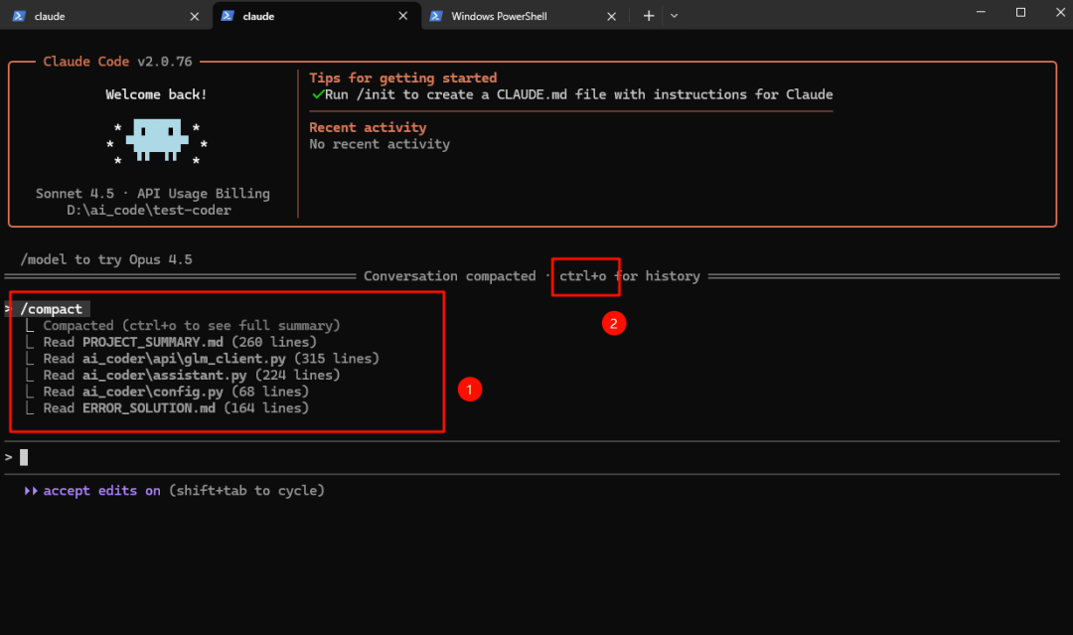Click 'No recent activity' text

click(380, 144)
